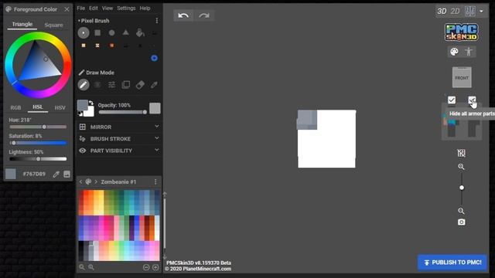
Task: Expand the PART VISIBILITY section
Action: tap(119, 151)
